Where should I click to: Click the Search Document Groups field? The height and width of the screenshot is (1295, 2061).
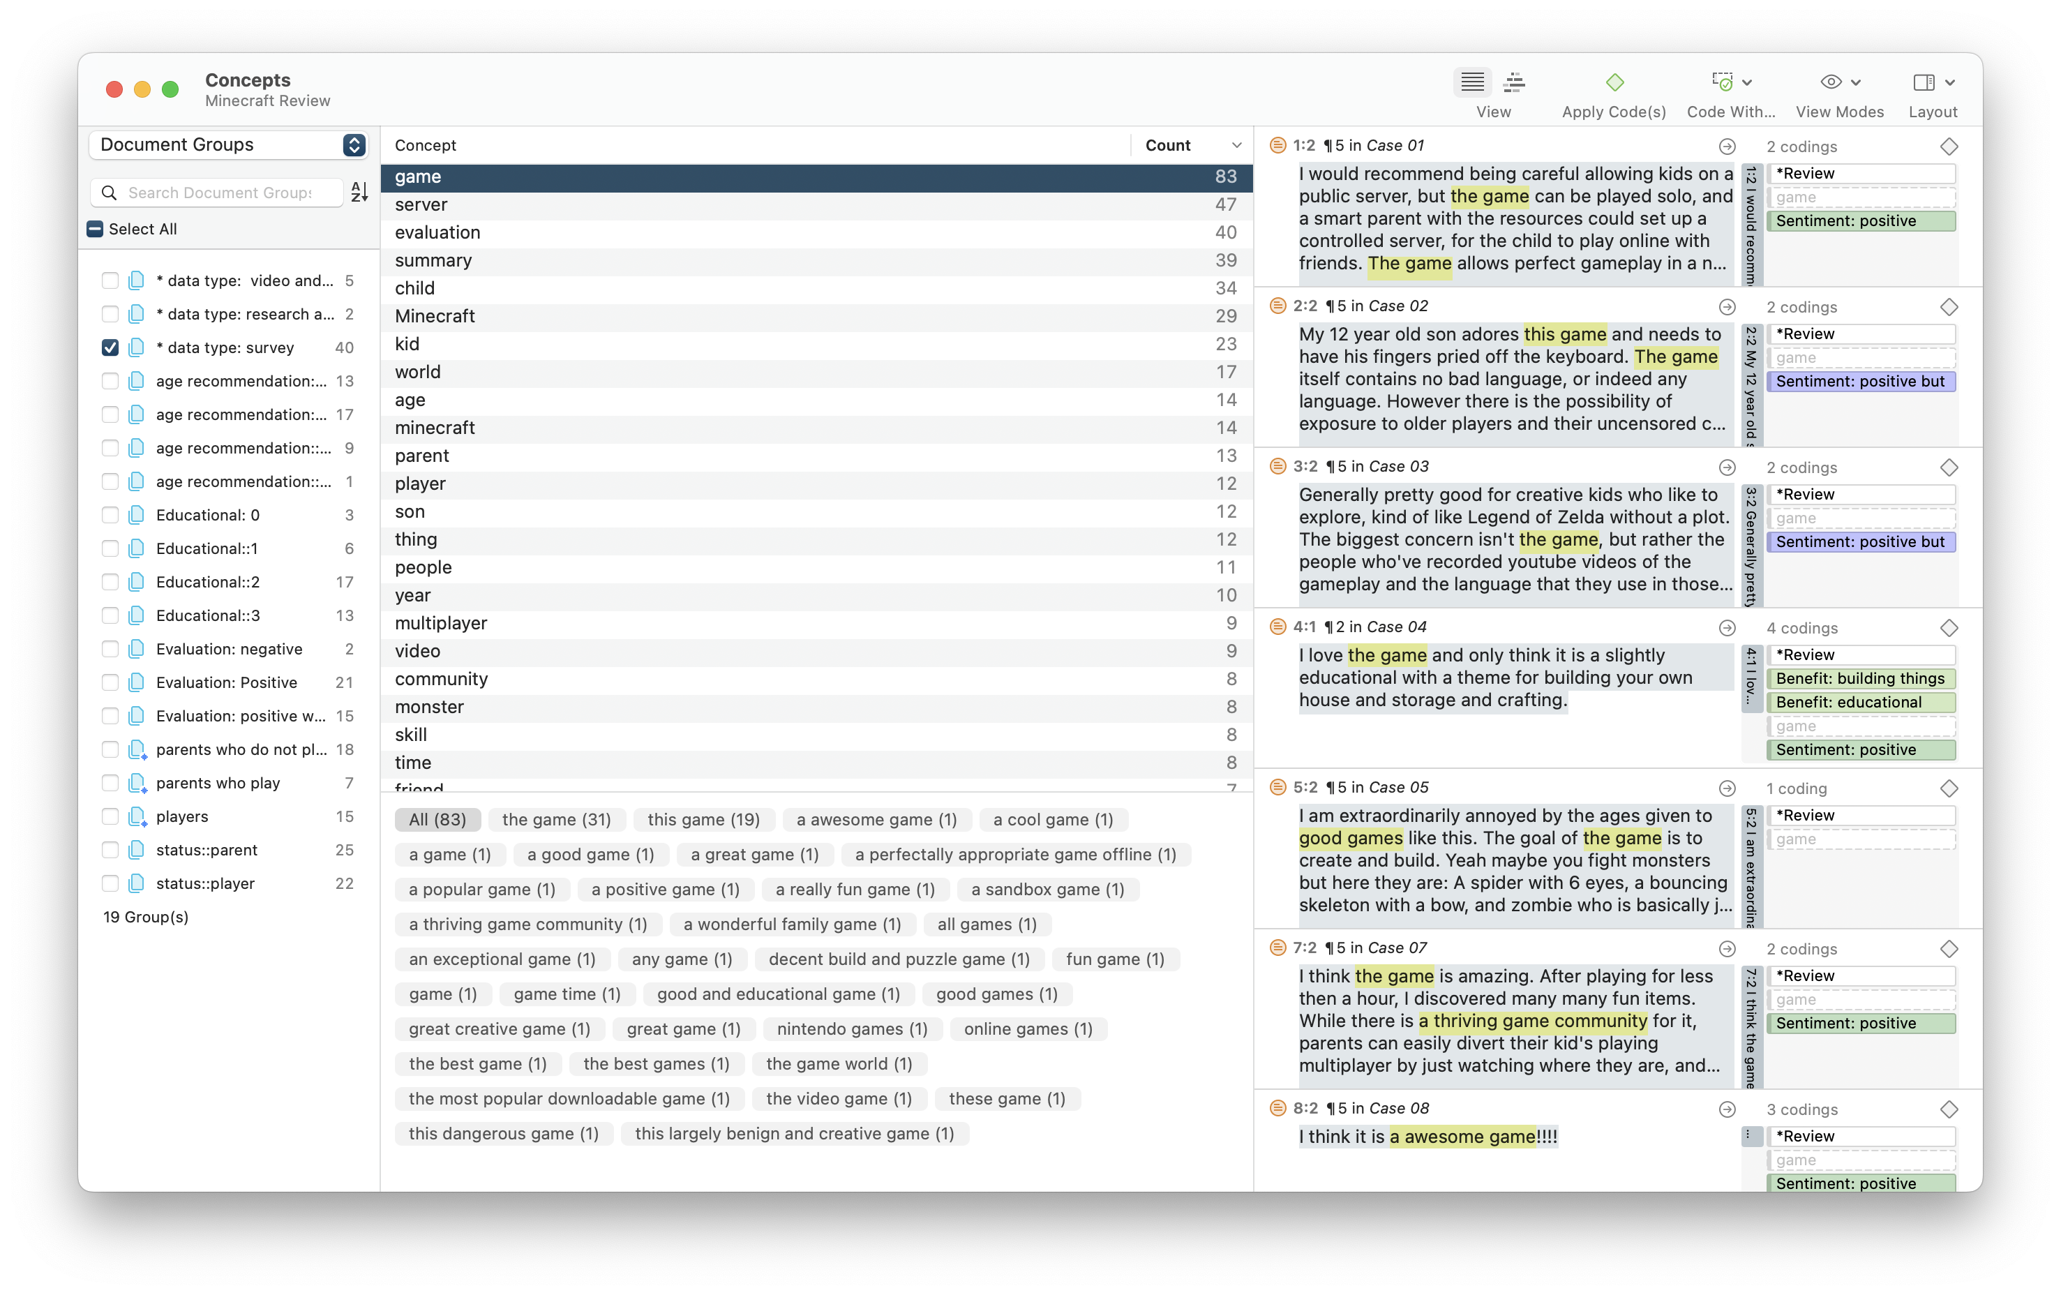(220, 193)
